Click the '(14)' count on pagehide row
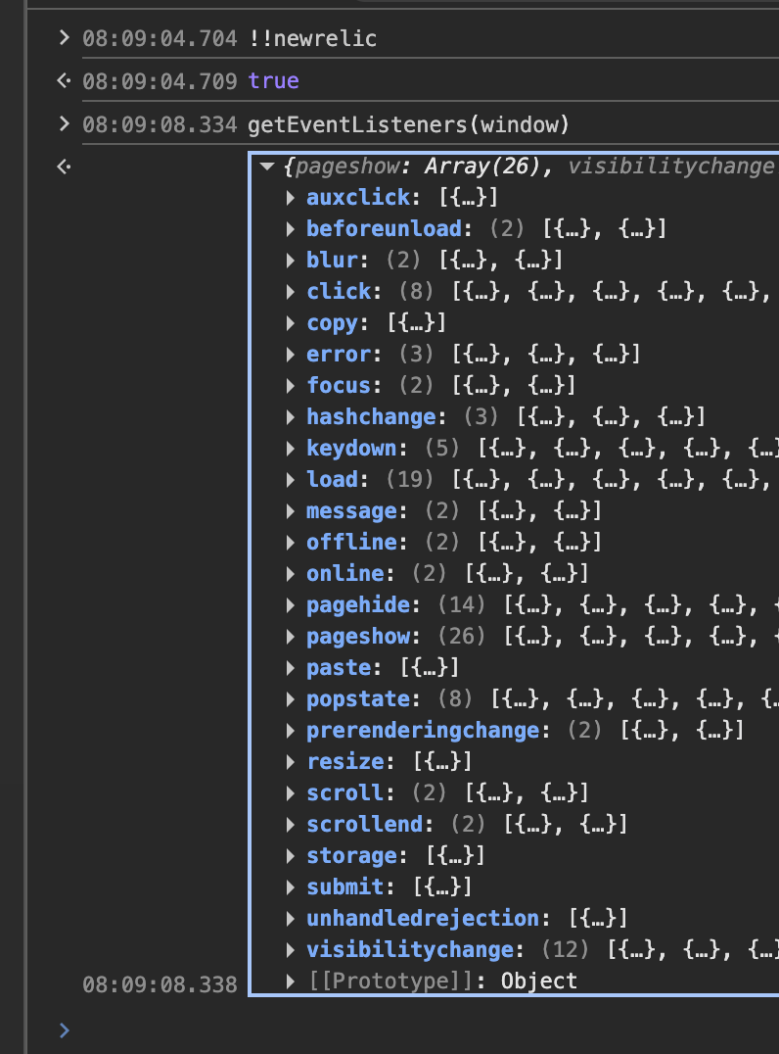The width and height of the screenshot is (779, 1054). coord(461,605)
